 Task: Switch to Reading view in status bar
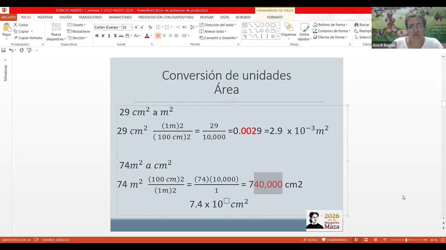click(x=375, y=240)
